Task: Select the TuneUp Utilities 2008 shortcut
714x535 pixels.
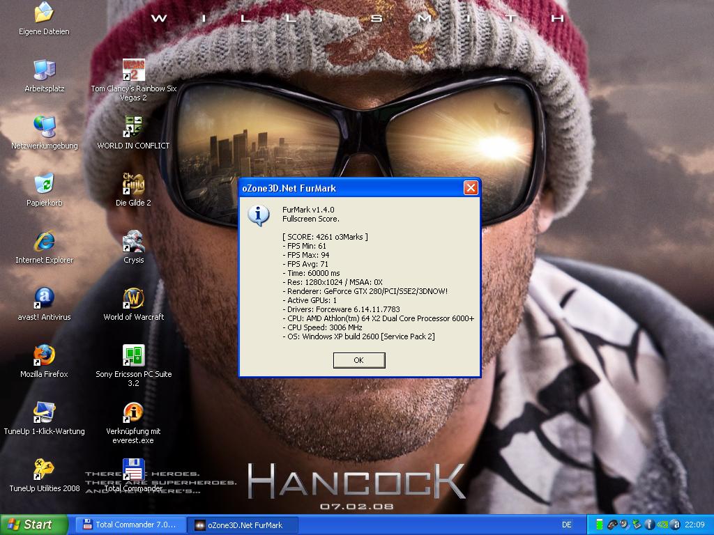Action: [44, 476]
